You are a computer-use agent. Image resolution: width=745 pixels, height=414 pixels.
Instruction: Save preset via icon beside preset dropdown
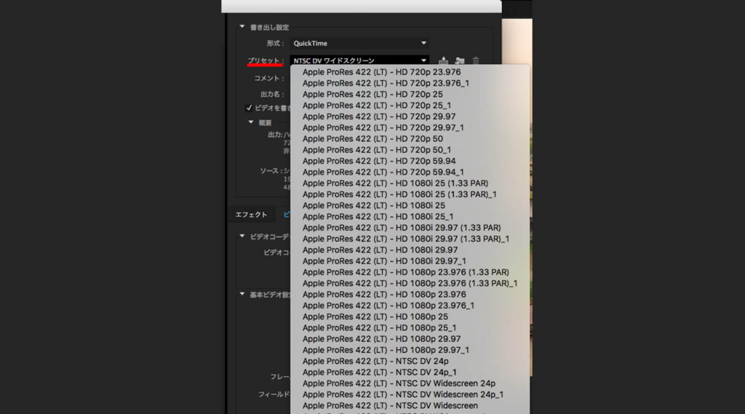click(443, 60)
